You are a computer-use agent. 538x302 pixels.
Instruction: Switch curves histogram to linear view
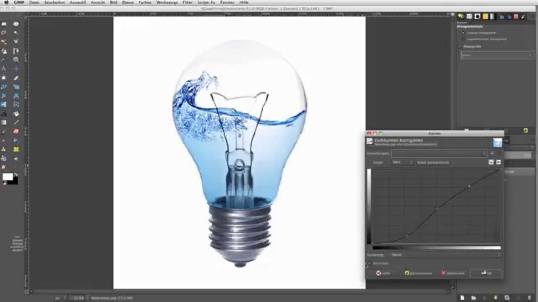point(491,162)
